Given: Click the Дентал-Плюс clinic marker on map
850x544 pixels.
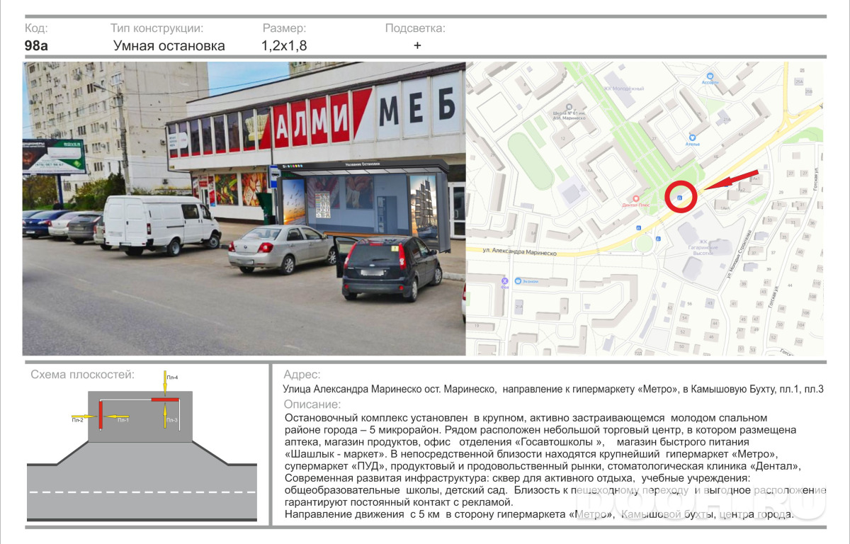Looking at the screenshot, I should [x=635, y=198].
